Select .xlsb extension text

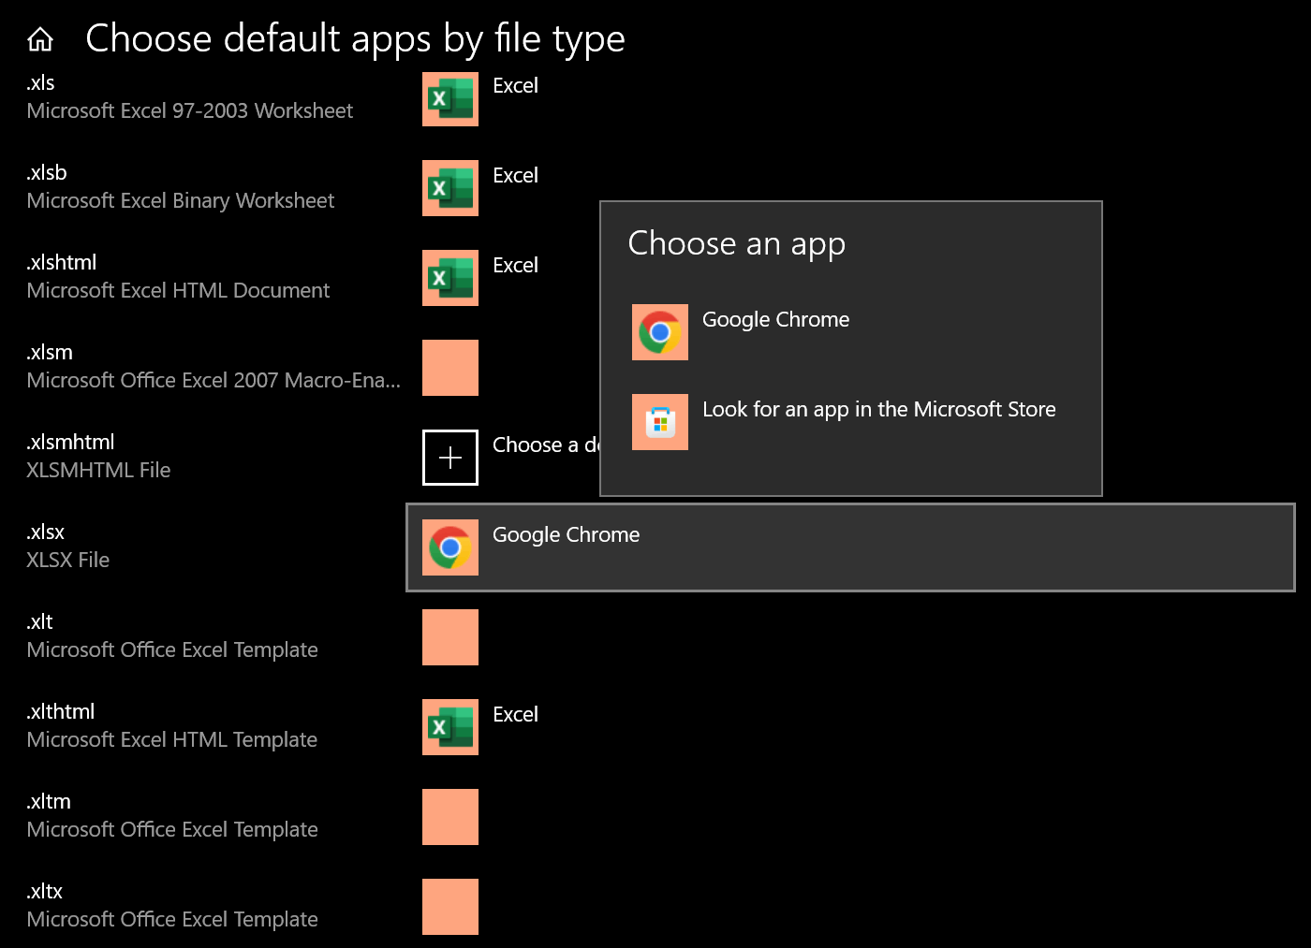47,172
